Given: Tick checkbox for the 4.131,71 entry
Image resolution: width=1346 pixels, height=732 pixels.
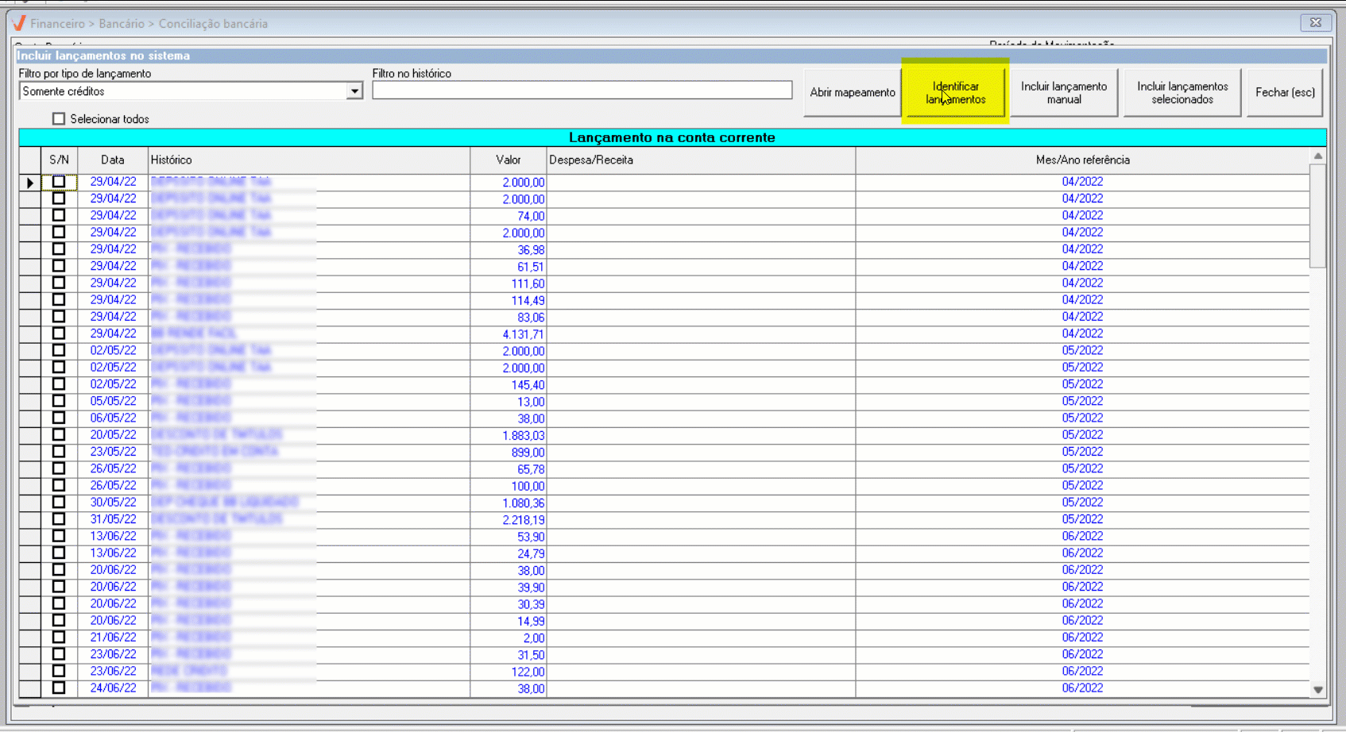Looking at the screenshot, I should [59, 333].
